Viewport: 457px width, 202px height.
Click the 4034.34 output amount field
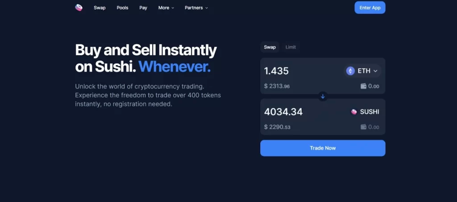point(303,112)
